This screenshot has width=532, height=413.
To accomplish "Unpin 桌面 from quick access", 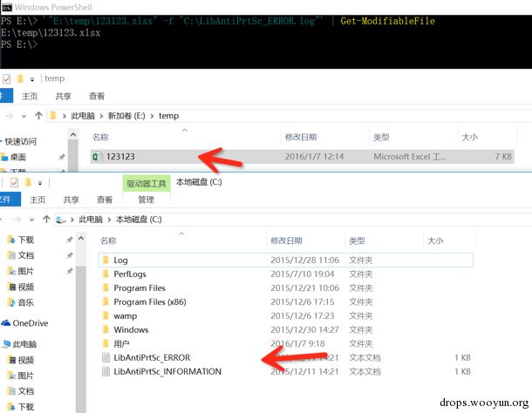I will 62,157.
